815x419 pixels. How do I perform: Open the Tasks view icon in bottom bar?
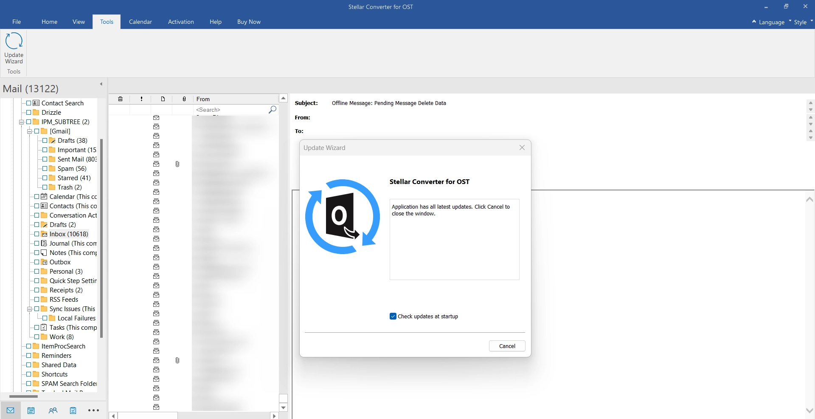point(73,411)
